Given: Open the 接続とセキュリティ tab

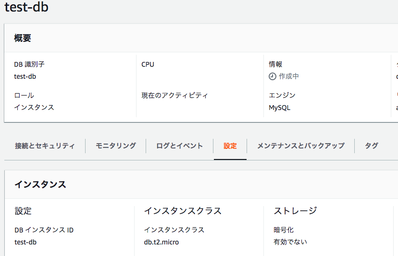Looking at the screenshot, I should 45,146.
